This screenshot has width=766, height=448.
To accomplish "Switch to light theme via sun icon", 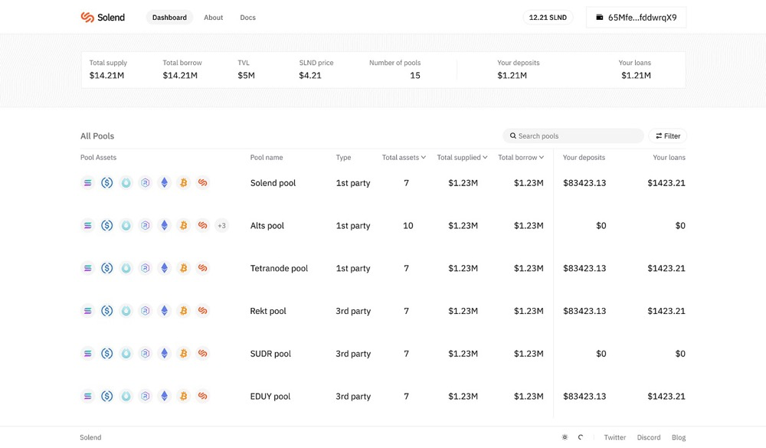I will 565,437.
